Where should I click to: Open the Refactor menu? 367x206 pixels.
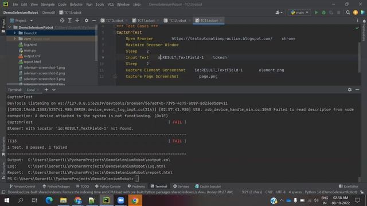click(76, 4)
